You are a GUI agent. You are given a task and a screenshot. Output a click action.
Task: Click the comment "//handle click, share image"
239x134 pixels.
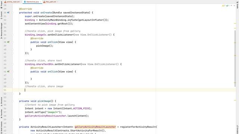point(44,86)
